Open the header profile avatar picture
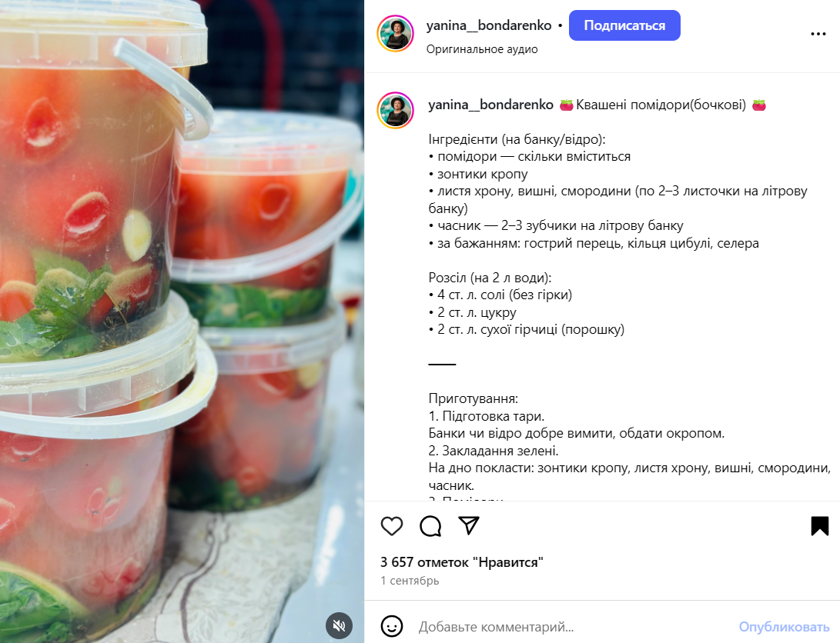This screenshot has height=643, width=840. pos(395,33)
